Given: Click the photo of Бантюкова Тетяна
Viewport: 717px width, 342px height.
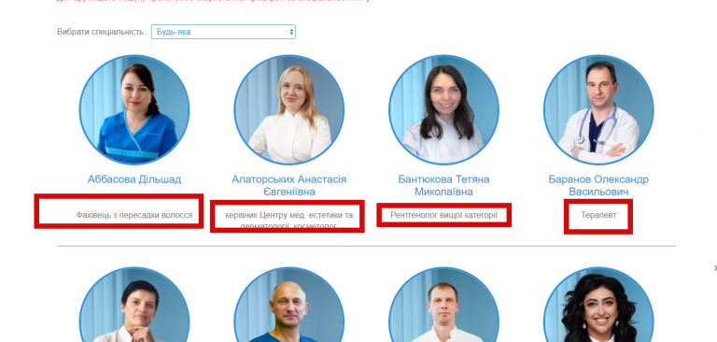Looking at the screenshot, I should 443,110.
